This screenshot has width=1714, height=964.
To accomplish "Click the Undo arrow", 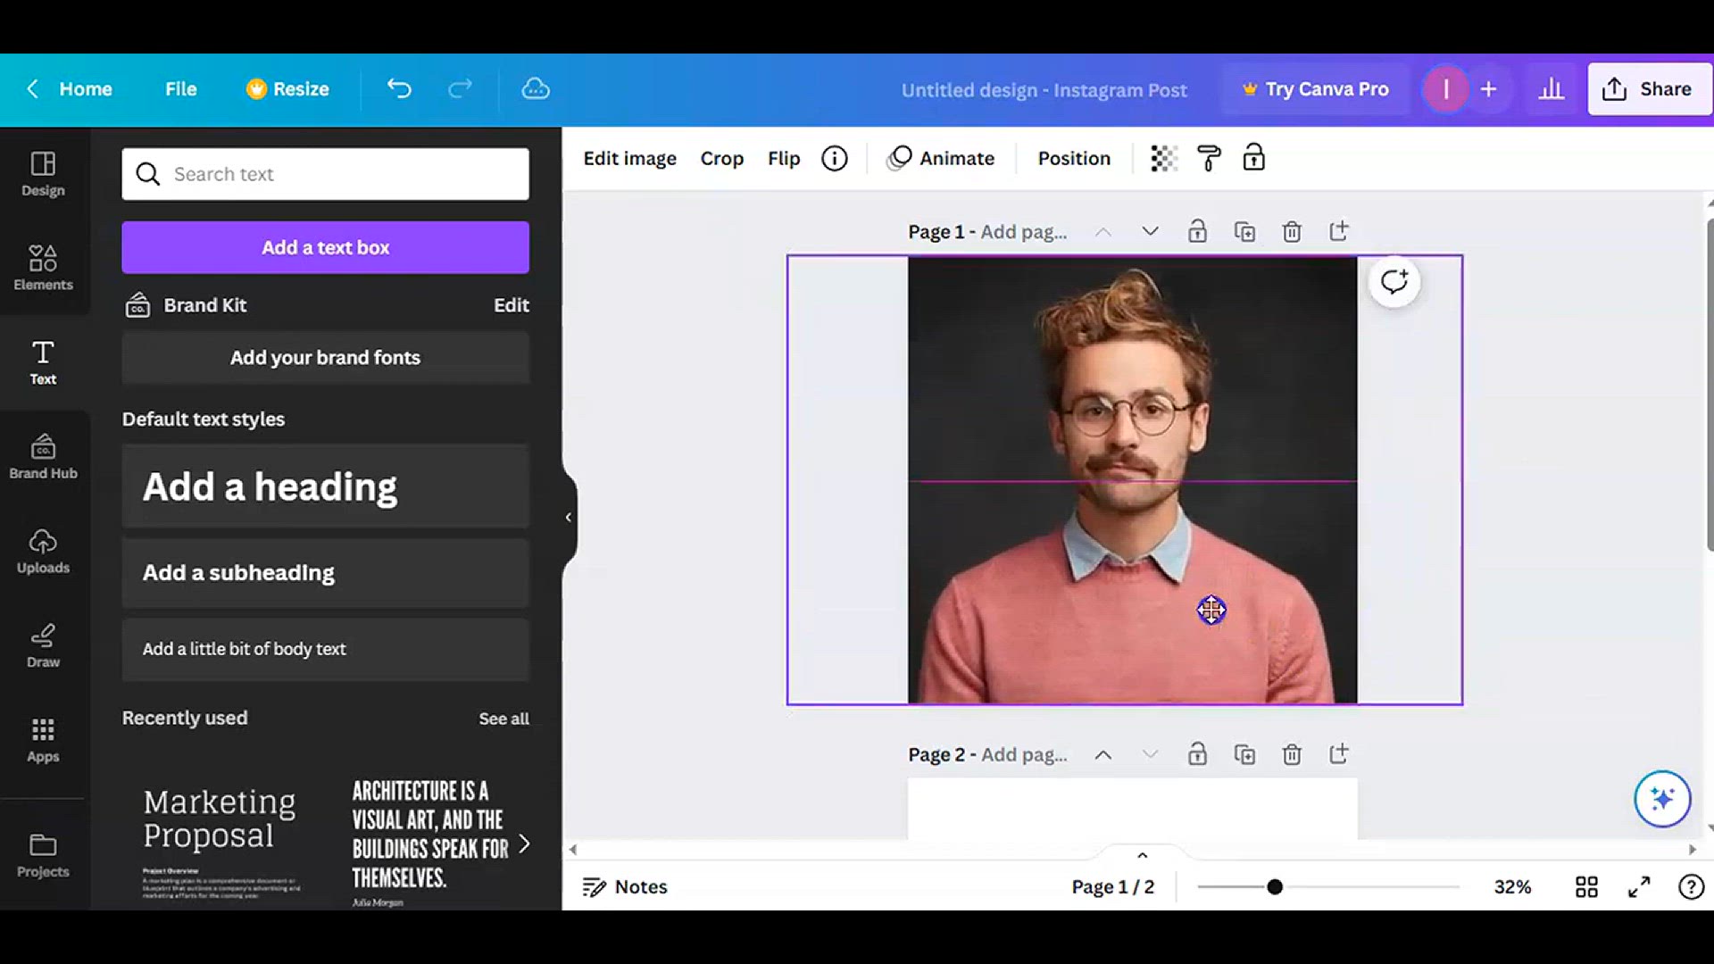I will (x=399, y=88).
